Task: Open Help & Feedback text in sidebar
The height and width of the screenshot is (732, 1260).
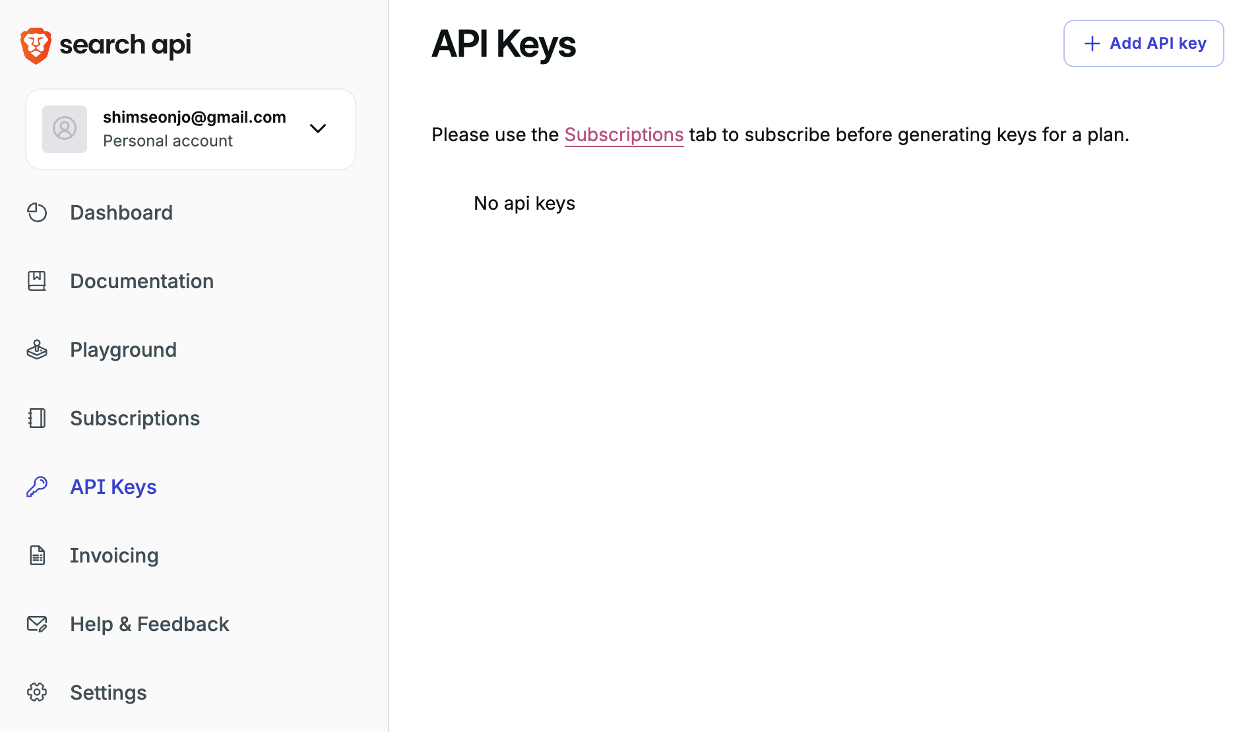Action: (x=150, y=624)
